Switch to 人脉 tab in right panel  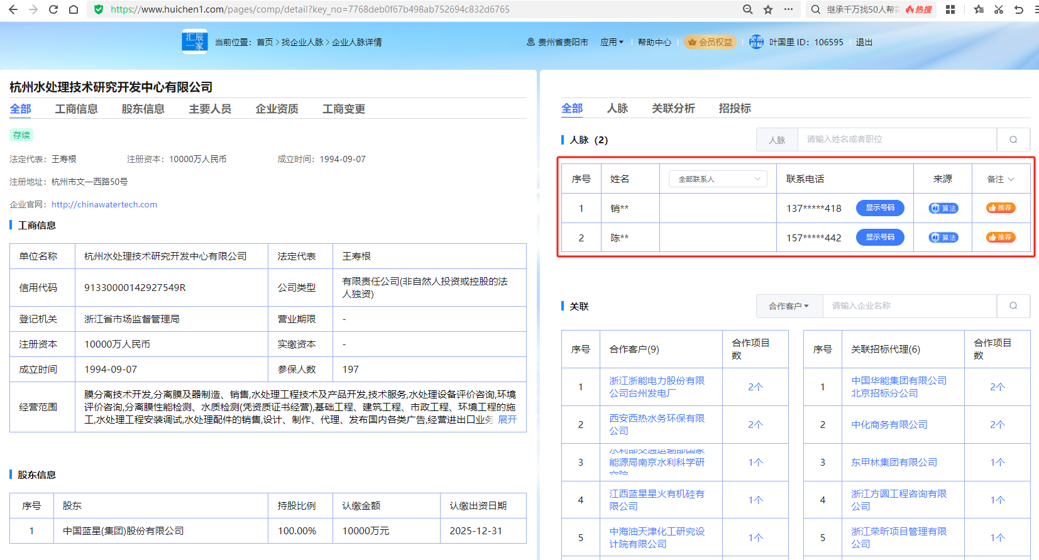pos(617,109)
